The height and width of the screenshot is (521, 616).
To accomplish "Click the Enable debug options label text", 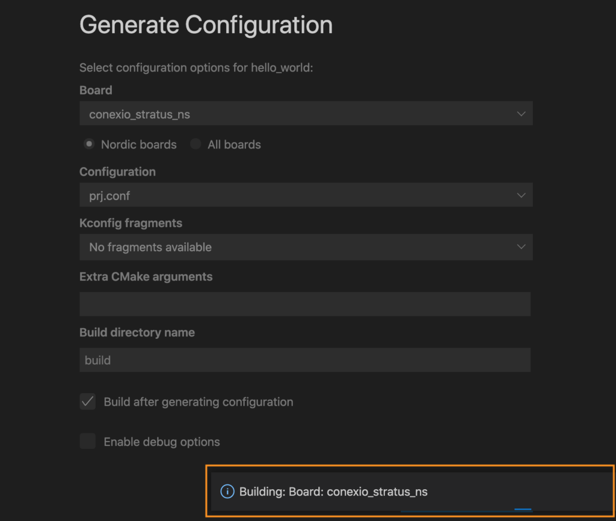I will click(162, 442).
